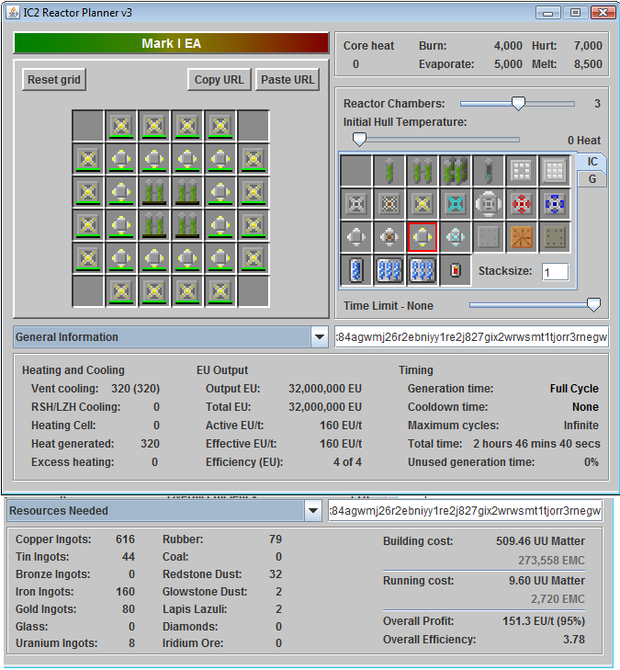Screen dimensions: 620x670
Task: Click the Copy URL button
Action: [x=220, y=80]
